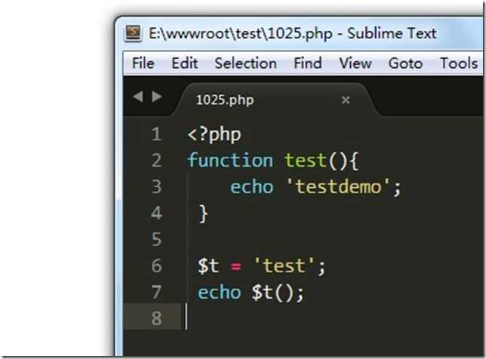Click the closing brace on line 4

[x=203, y=213]
